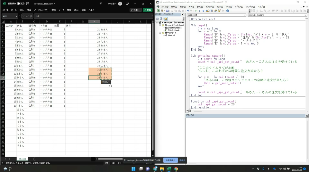Open the データ tab in Excel ribbon

click(61, 10)
